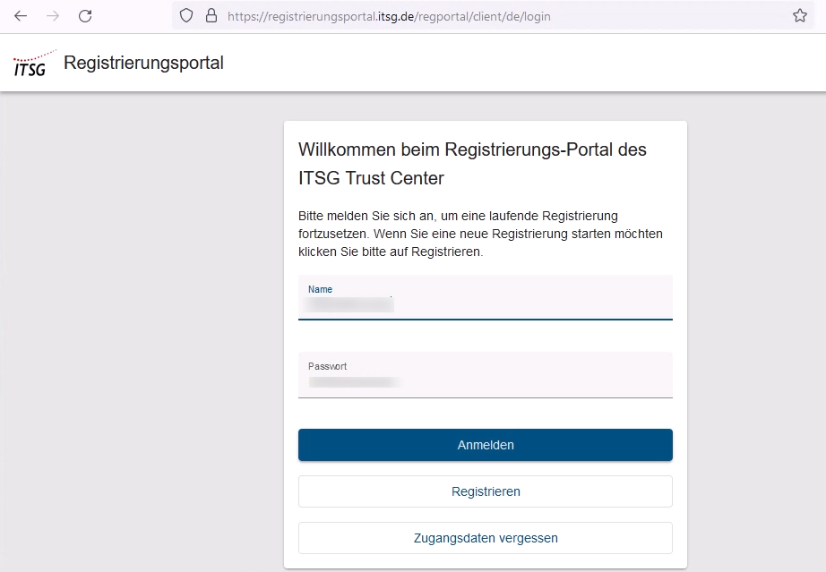Image resolution: width=826 pixels, height=572 pixels.
Task: Click the forward navigation arrow
Action: click(x=52, y=15)
